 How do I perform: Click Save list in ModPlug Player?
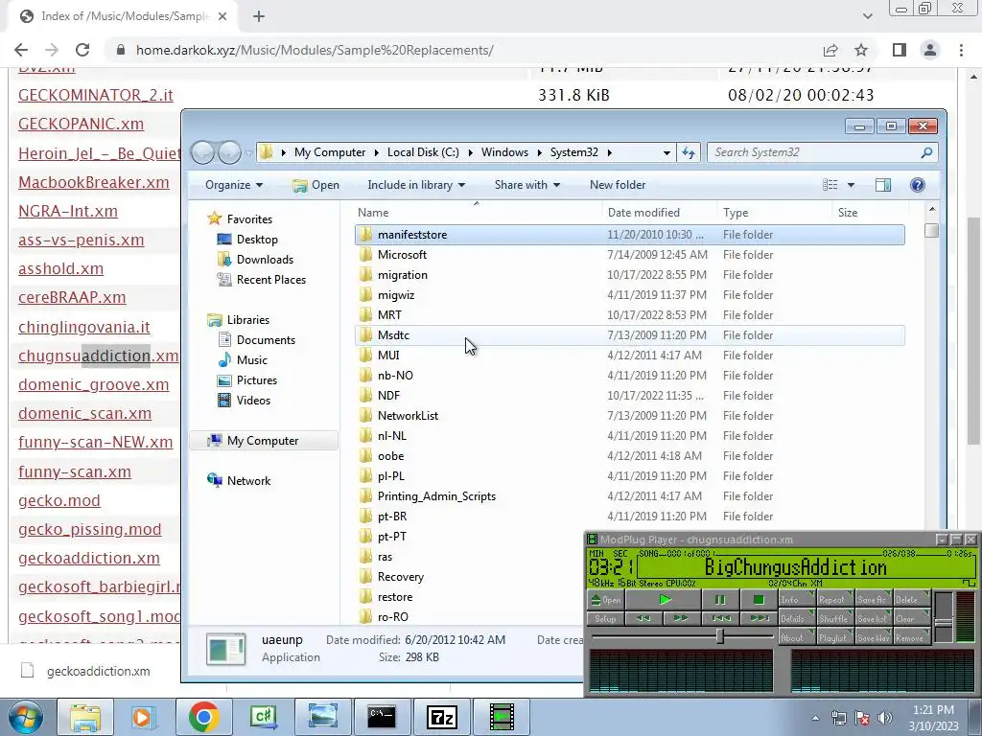[873, 618]
